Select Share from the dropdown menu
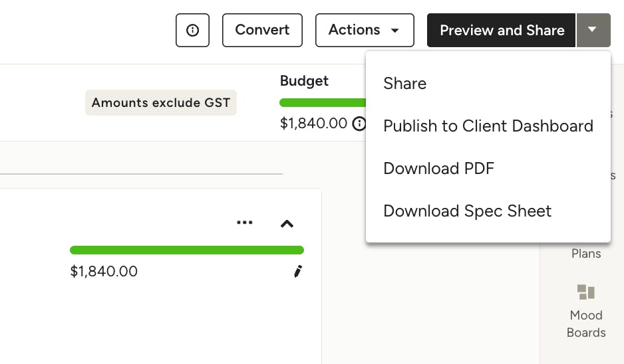 pyautogui.click(x=404, y=84)
